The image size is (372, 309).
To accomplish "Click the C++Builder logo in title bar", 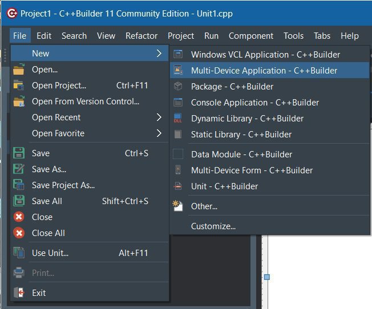I will click(x=11, y=13).
